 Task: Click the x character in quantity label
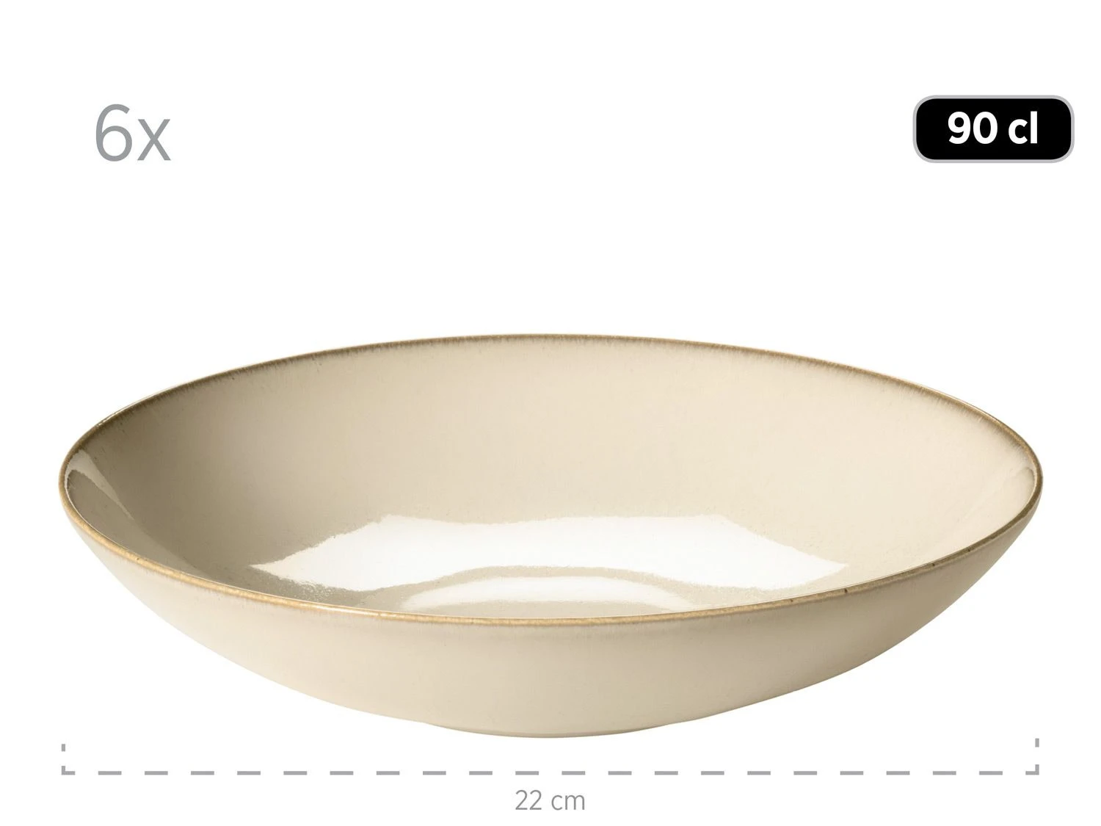tap(156, 143)
